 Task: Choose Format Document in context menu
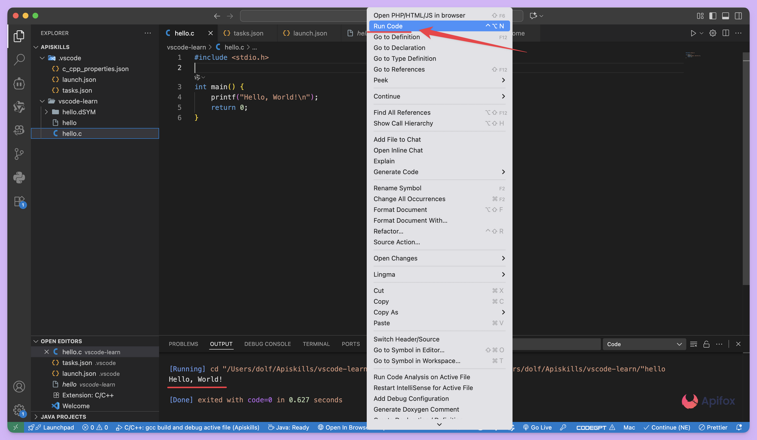pyautogui.click(x=400, y=210)
